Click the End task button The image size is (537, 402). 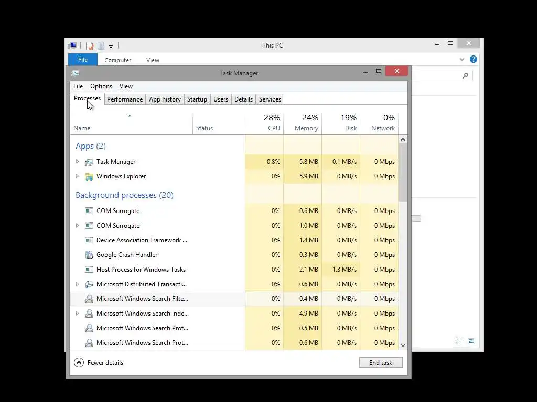pyautogui.click(x=381, y=363)
